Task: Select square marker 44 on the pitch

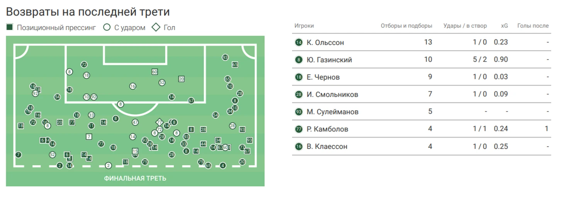Action: point(203,144)
